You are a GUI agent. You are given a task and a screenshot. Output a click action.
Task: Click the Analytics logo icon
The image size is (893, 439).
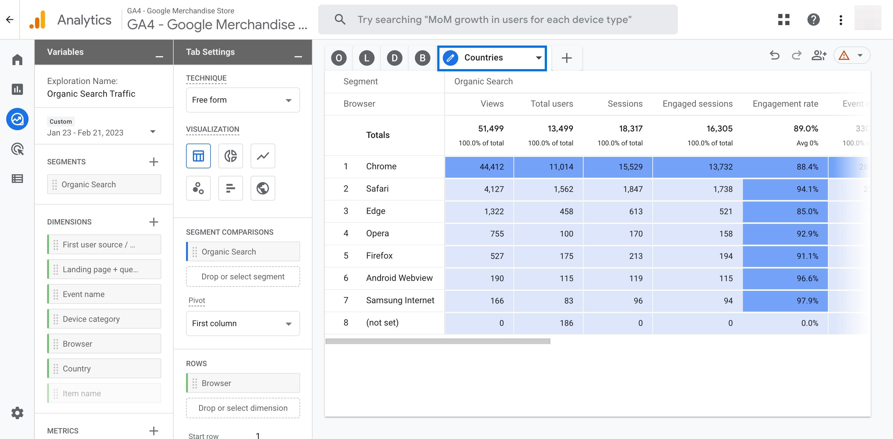38,20
